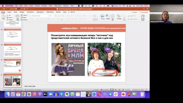This screenshot has height=103, width=183.
Task: Insert a Text Box
Action: 113,16
